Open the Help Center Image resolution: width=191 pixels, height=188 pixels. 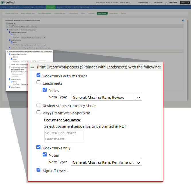[173, 2]
